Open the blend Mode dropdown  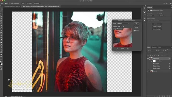pos(123,24)
